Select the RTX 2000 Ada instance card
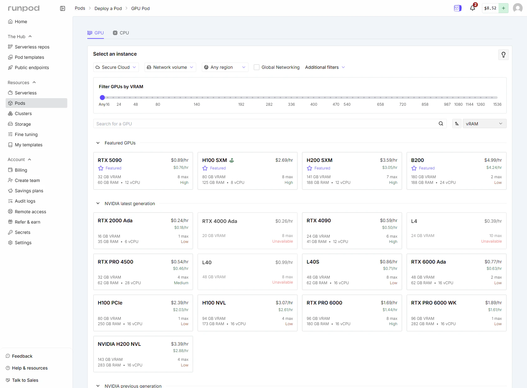Image resolution: width=527 pixels, height=388 pixels. [x=143, y=231]
